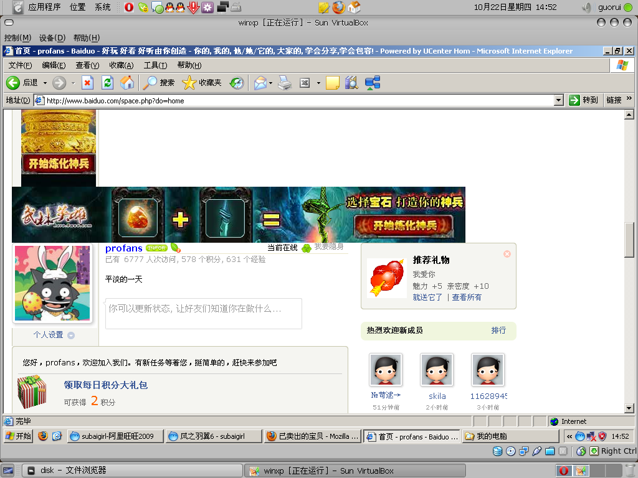Open the Favorites star button
This screenshot has width=638, height=478.
click(201, 83)
